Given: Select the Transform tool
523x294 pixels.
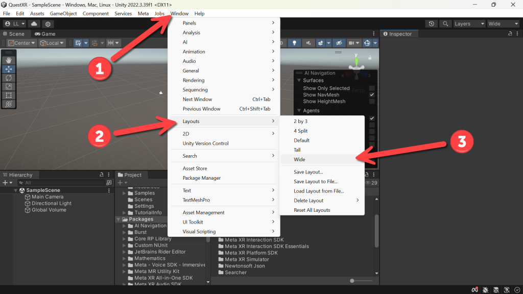Looking at the screenshot, I should (9, 104).
